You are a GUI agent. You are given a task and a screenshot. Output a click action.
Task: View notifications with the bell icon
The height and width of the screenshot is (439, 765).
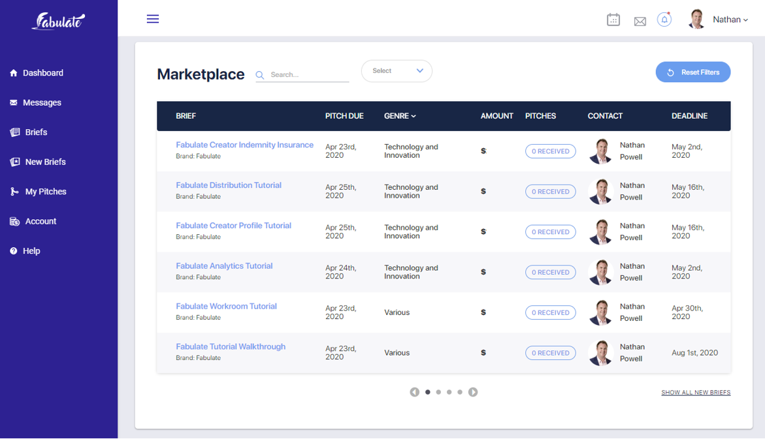pos(664,20)
